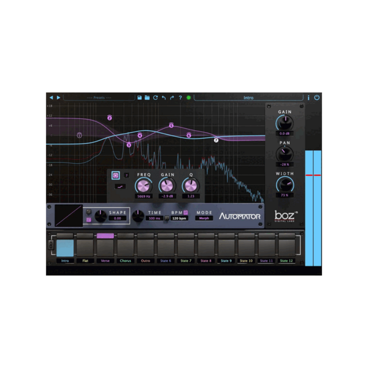Viewport: 368px width, 368px height.
Task: Click the purple tab above Verse pad
Action: pyautogui.click(x=105, y=236)
